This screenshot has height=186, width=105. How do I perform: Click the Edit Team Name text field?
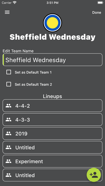[x=52, y=60]
